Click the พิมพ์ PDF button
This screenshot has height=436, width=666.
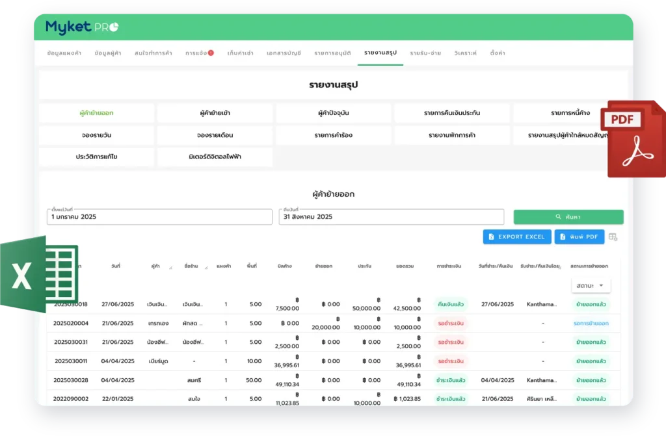point(579,237)
